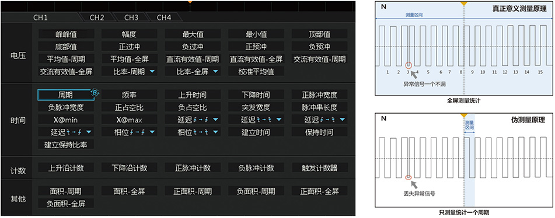The width and height of the screenshot is (555, 218).
Task: Select the X@min measurement
Action: click(x=66, y=119)
